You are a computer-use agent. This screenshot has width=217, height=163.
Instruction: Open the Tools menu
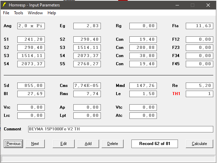(x=18, y=13)
